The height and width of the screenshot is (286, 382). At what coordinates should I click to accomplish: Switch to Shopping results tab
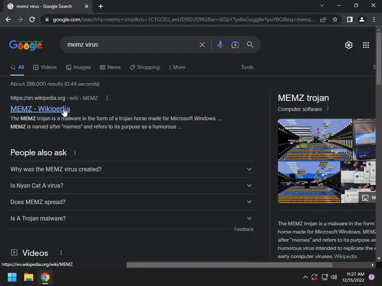[x=145, y=67]
